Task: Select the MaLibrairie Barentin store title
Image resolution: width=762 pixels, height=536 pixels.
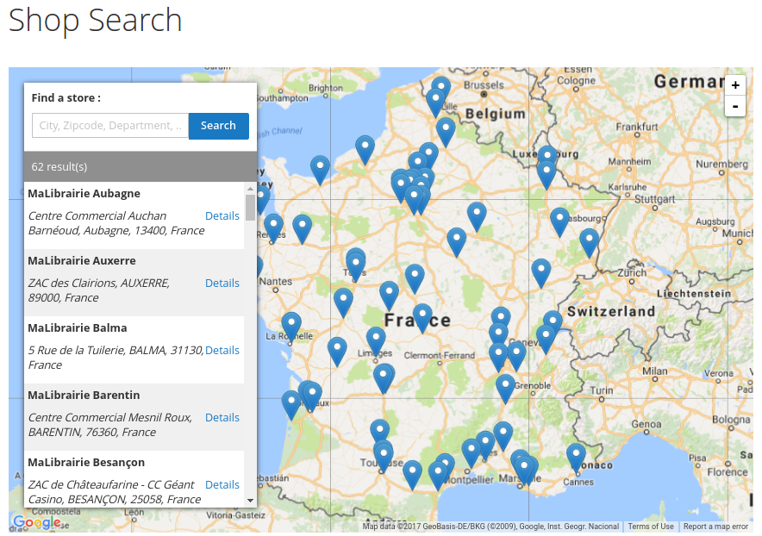Action: click(x=84, y=395)
